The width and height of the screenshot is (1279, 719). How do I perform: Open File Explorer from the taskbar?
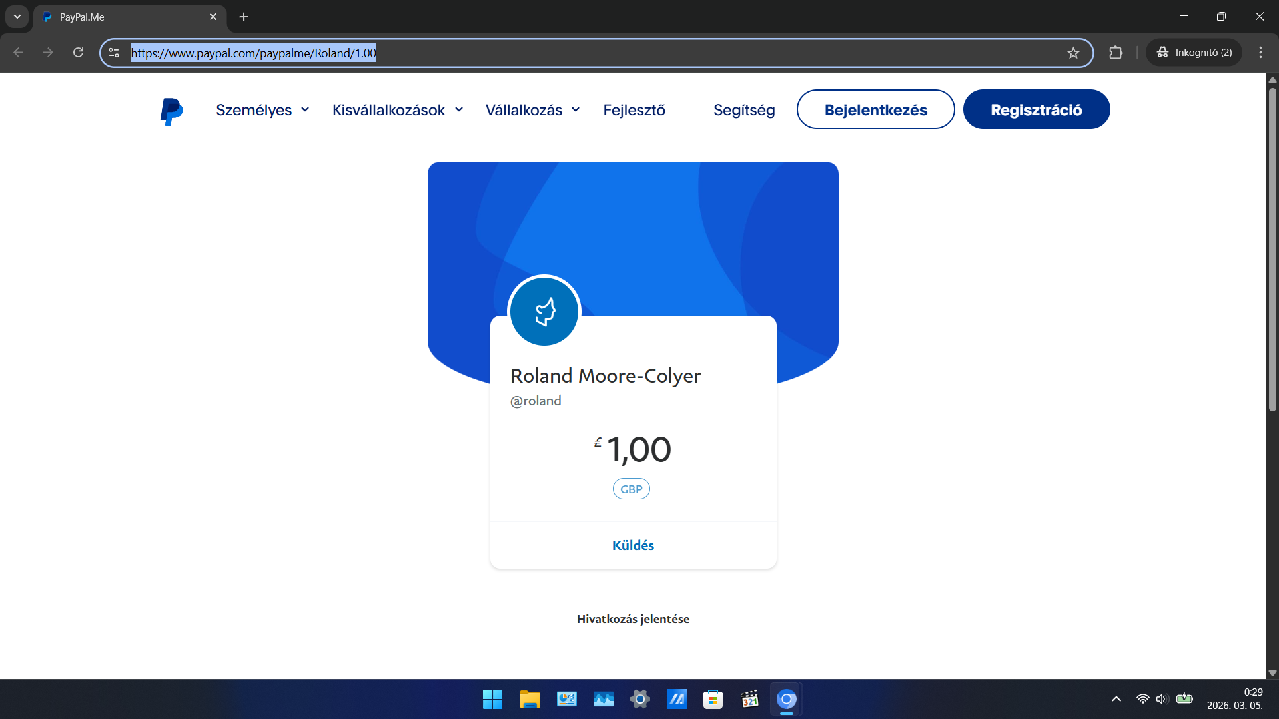click(x=530, y=699)
